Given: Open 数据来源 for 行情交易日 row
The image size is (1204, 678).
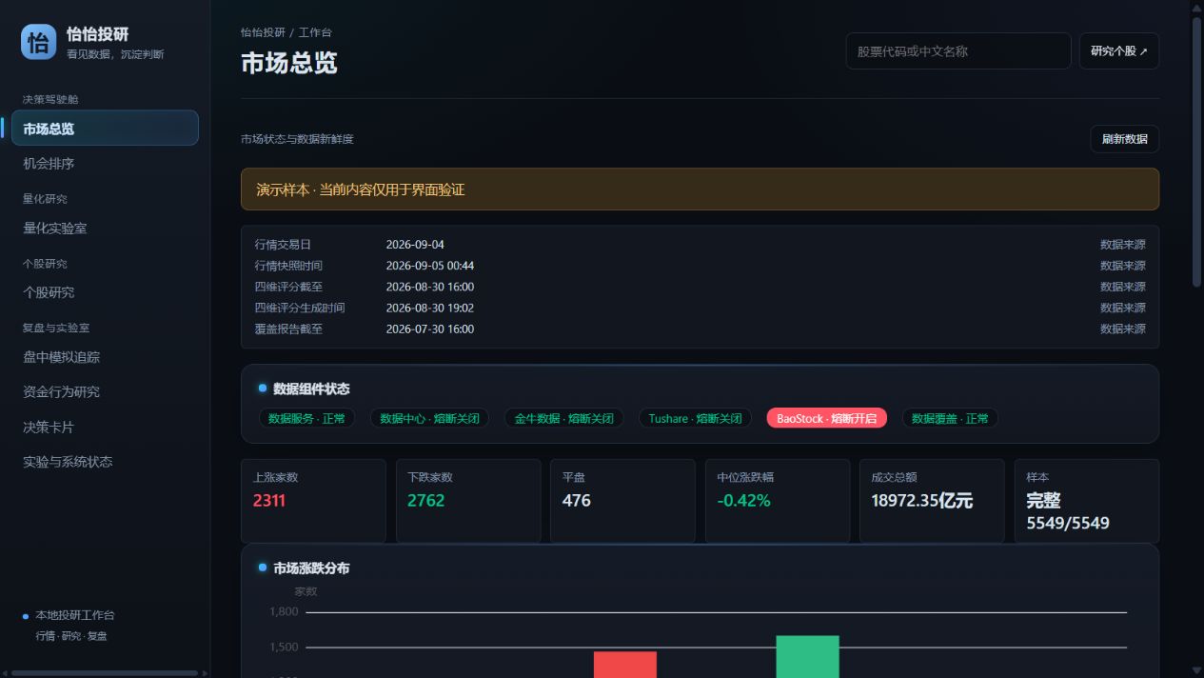Looking at the screenshot, I should [1123, 245].
